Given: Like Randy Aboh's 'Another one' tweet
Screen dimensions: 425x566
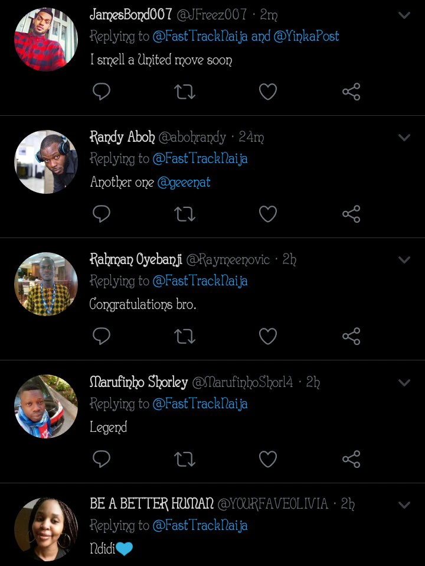Looking at the screenshot, I should coord(268,214).
